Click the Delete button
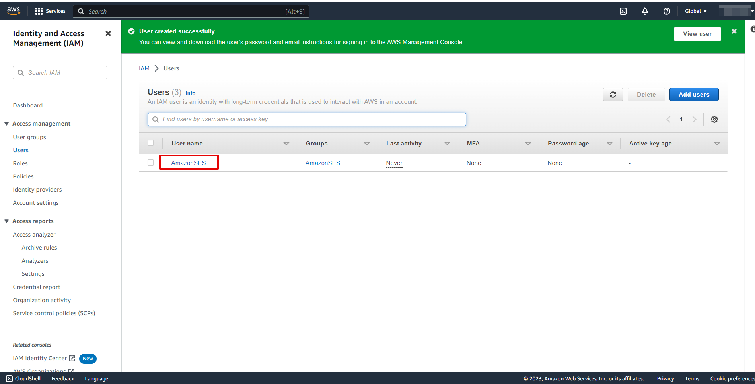This screenshot has width=755, height=384. 646,95
